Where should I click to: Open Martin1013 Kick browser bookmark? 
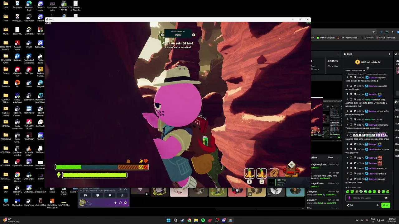pyautogui.click(x=326, y=38)
